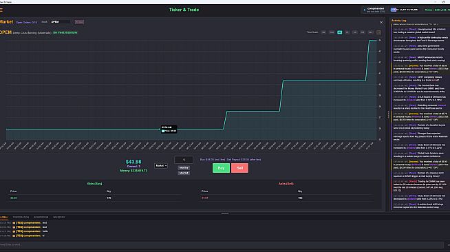Select the ALL time scale option
The width and height of the screenshot is (450, 252).
pos(370,32)
